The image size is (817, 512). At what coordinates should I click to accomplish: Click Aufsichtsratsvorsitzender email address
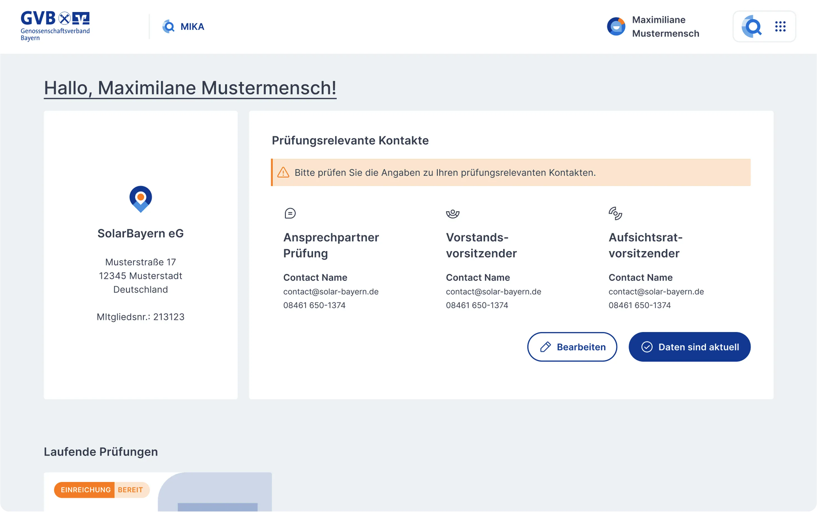(x=656, y=292)
